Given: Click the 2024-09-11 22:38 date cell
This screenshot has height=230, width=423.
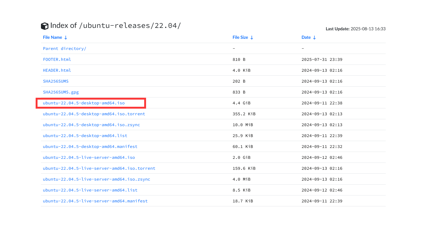Looking at the screenshot, I should coord(322,103).
